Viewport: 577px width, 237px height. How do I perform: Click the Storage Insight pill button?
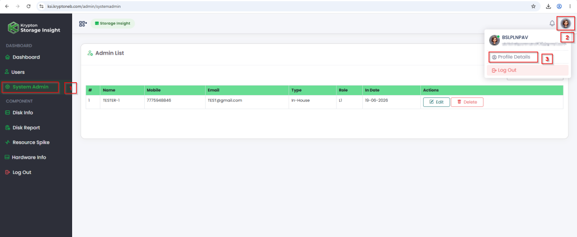pos(113,24)
